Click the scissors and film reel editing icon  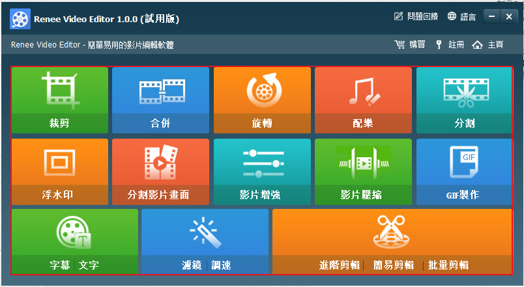[x=391, y=232]
